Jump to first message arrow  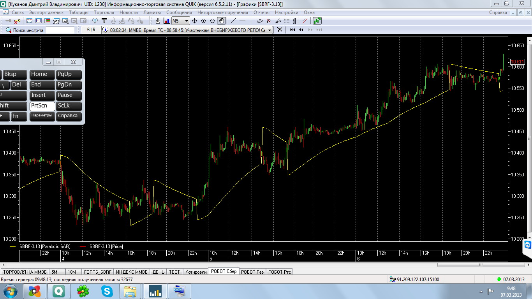tap(292, 30)
